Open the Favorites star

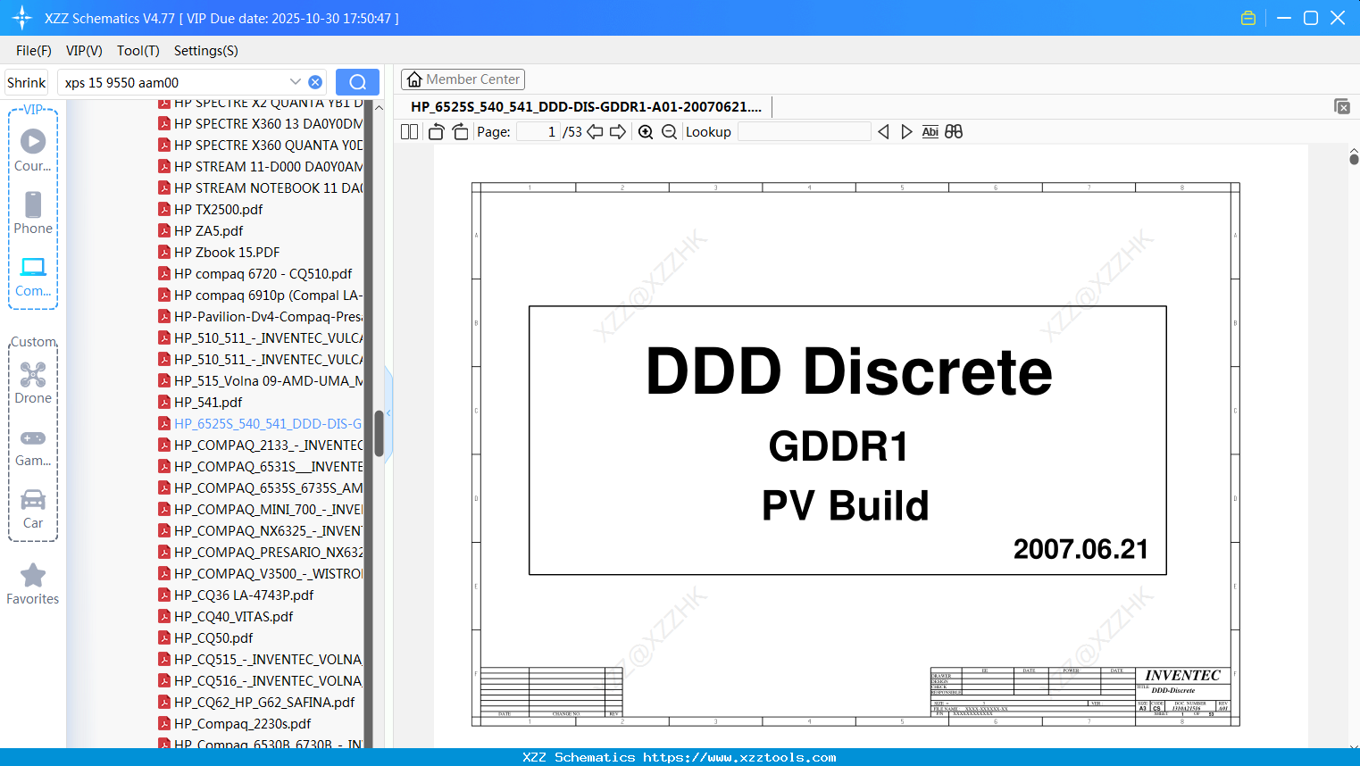(x=33, y=584)
